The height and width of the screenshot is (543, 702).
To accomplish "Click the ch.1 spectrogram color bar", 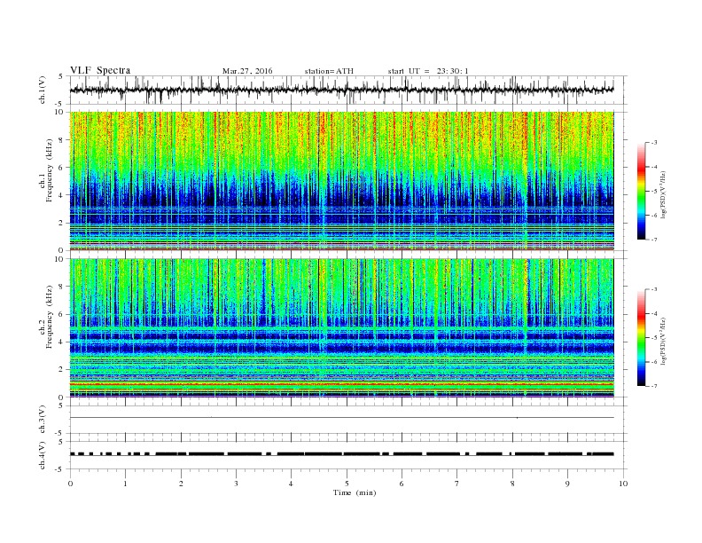I will tap(641, 192).
